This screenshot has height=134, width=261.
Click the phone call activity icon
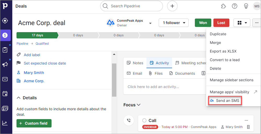129,120
